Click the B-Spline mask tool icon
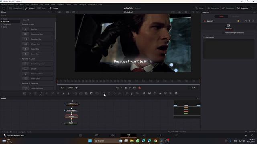 [x=120, y=94]
